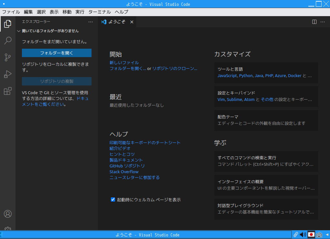Click the その他 keybindings link
Viewport: 330px width, 239px height.
267,99
